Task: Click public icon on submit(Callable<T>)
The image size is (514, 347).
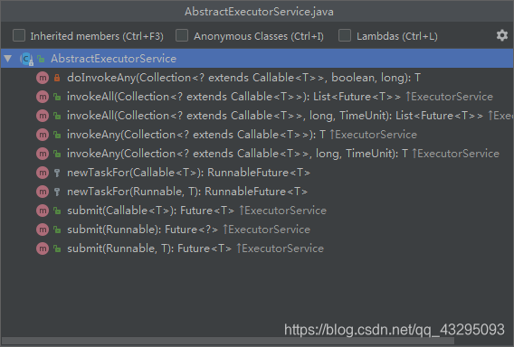Action: point(57,211)
